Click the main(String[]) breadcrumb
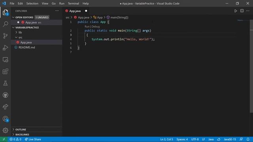The image size is (253, 142). point(117,17)
